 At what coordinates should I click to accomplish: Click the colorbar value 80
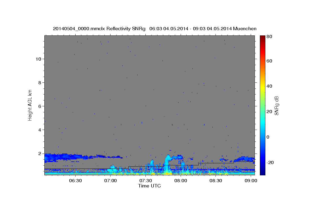pyautogui.click(x=269, y=37)
